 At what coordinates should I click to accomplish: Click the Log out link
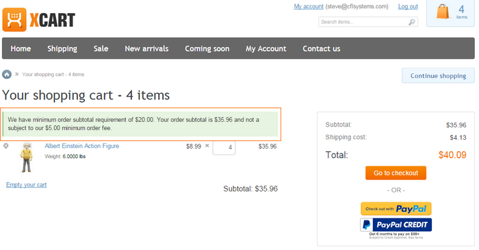coord(408,6)
